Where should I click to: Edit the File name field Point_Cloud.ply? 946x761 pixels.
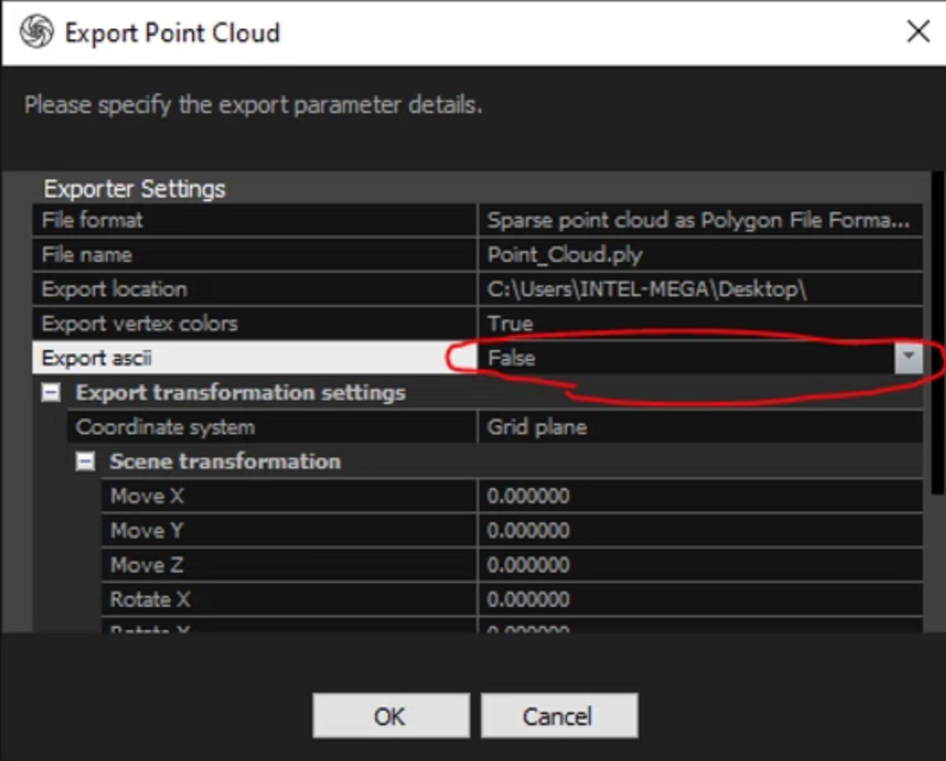(698, 255)
